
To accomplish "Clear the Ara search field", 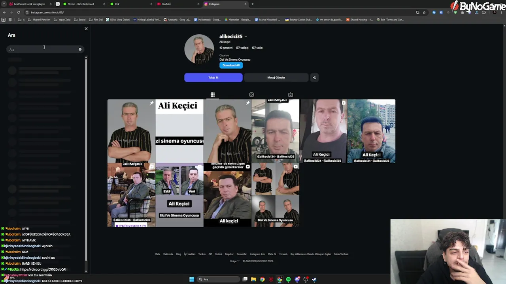I will click(80, 49).
